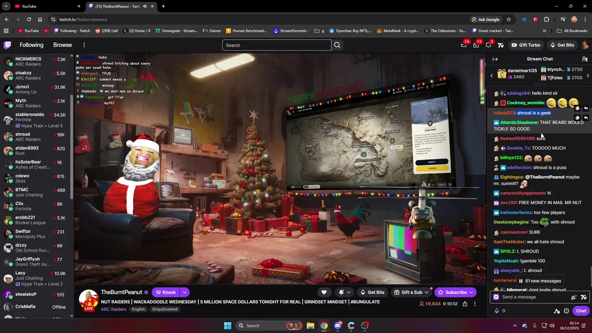Screen dimensions: 592x333
Task: Open the three-dot menu next to Browse
Action: click(x=84, y=45)
